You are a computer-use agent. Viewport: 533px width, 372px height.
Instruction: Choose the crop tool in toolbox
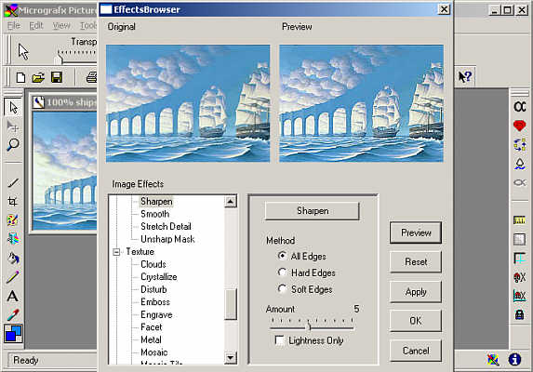coord(13,201)
